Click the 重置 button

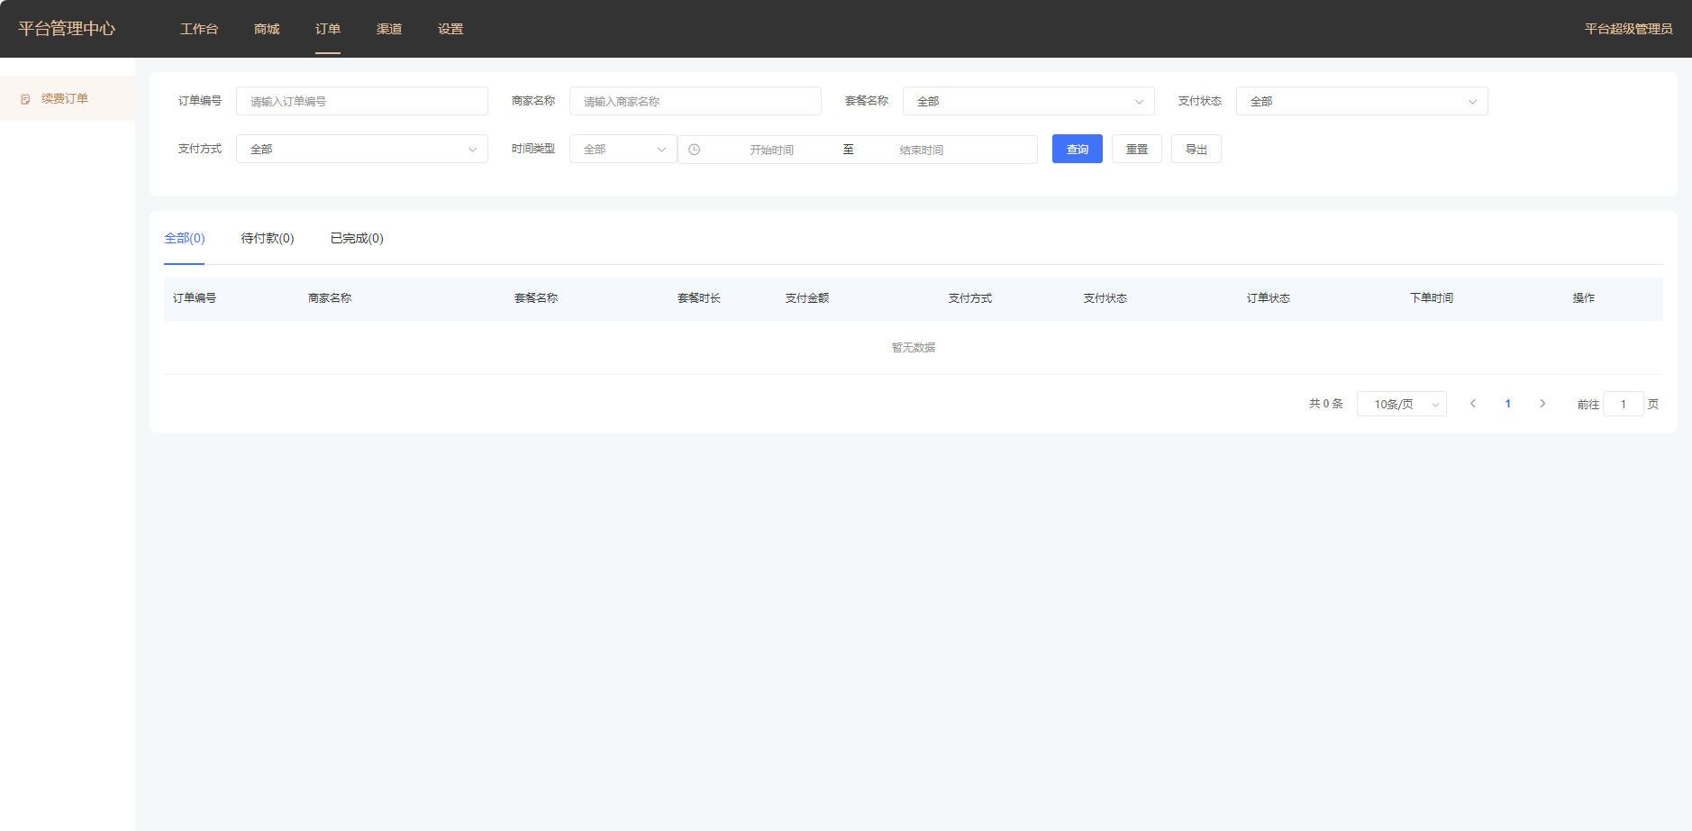(1136, 149)
